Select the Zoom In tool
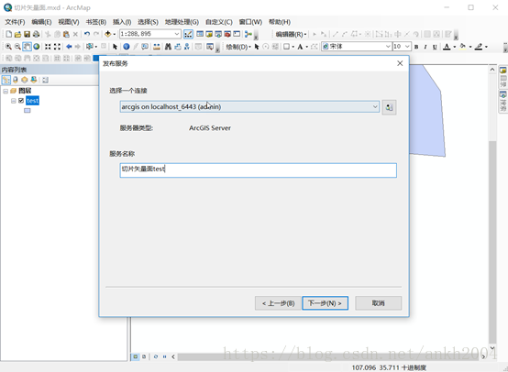This screenshot has height=372, width=508. [x=8, y=47]
